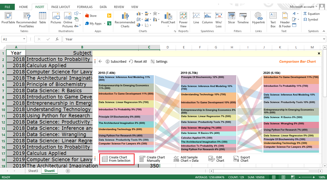Viewport: 327px width, 183px height.
Task: Click the Edit Chart button
Action: click(x=216, y=159)
